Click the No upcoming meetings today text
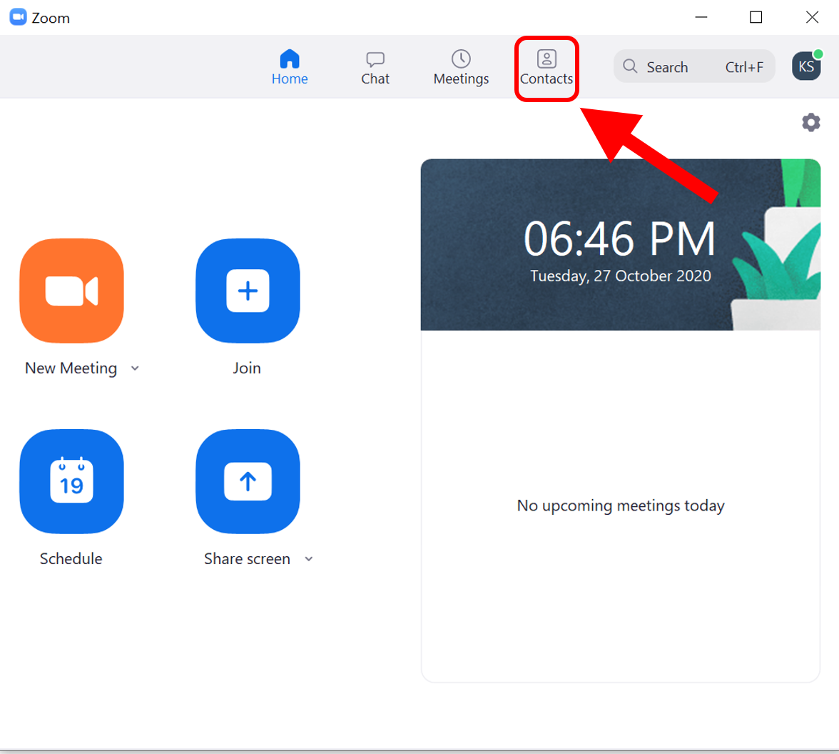The image size is (839, 754). point(620,506)
